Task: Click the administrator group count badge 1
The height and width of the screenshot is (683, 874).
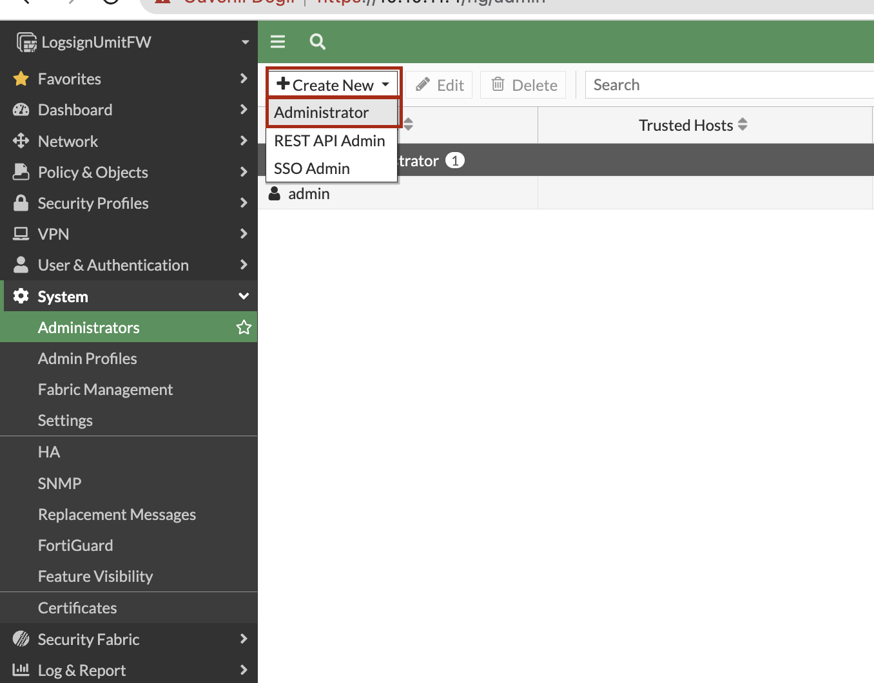Action: click(x=455, y=160)
